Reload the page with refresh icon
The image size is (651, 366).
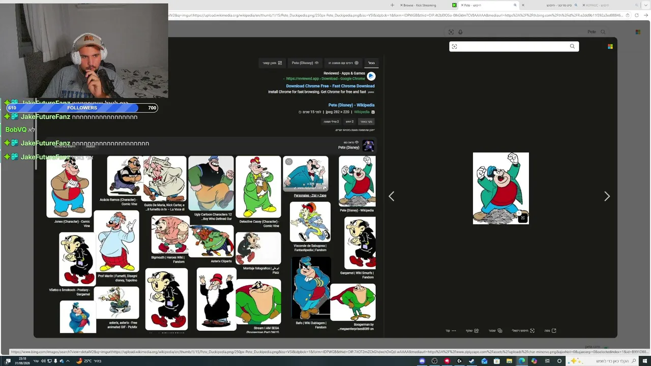(x=636, y=16)
